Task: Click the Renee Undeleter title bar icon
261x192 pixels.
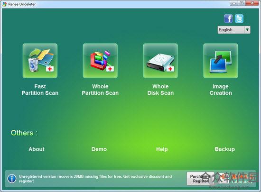Action: 4,4
